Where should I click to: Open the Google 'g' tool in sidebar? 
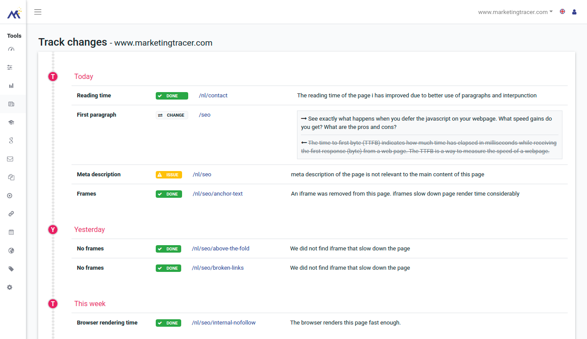coord(11,141)
